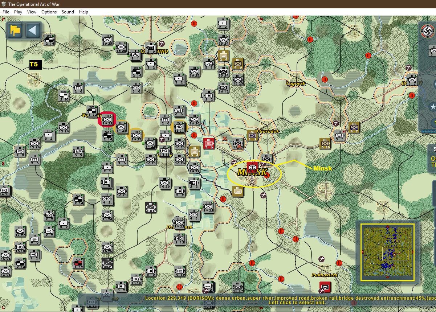436x312 pixels.
Task: Click the white viewport rectangle inside the minimap
Action: 395,254
